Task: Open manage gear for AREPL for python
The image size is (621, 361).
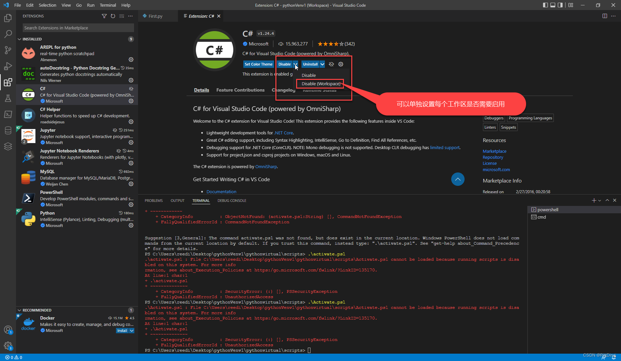Action: [x=131, y=59]
